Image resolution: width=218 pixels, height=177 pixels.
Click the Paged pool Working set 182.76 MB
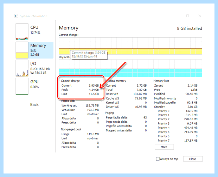pos(92,105)
